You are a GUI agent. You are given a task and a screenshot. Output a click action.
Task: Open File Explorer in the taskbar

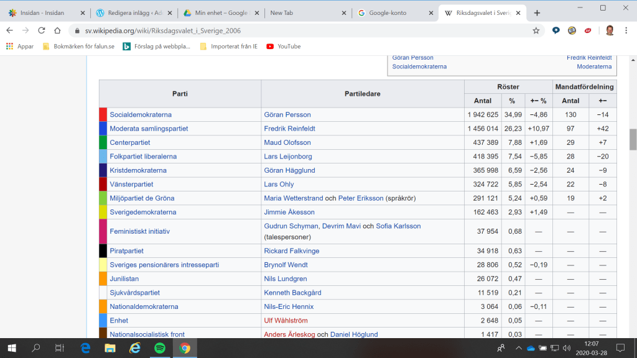109,347
